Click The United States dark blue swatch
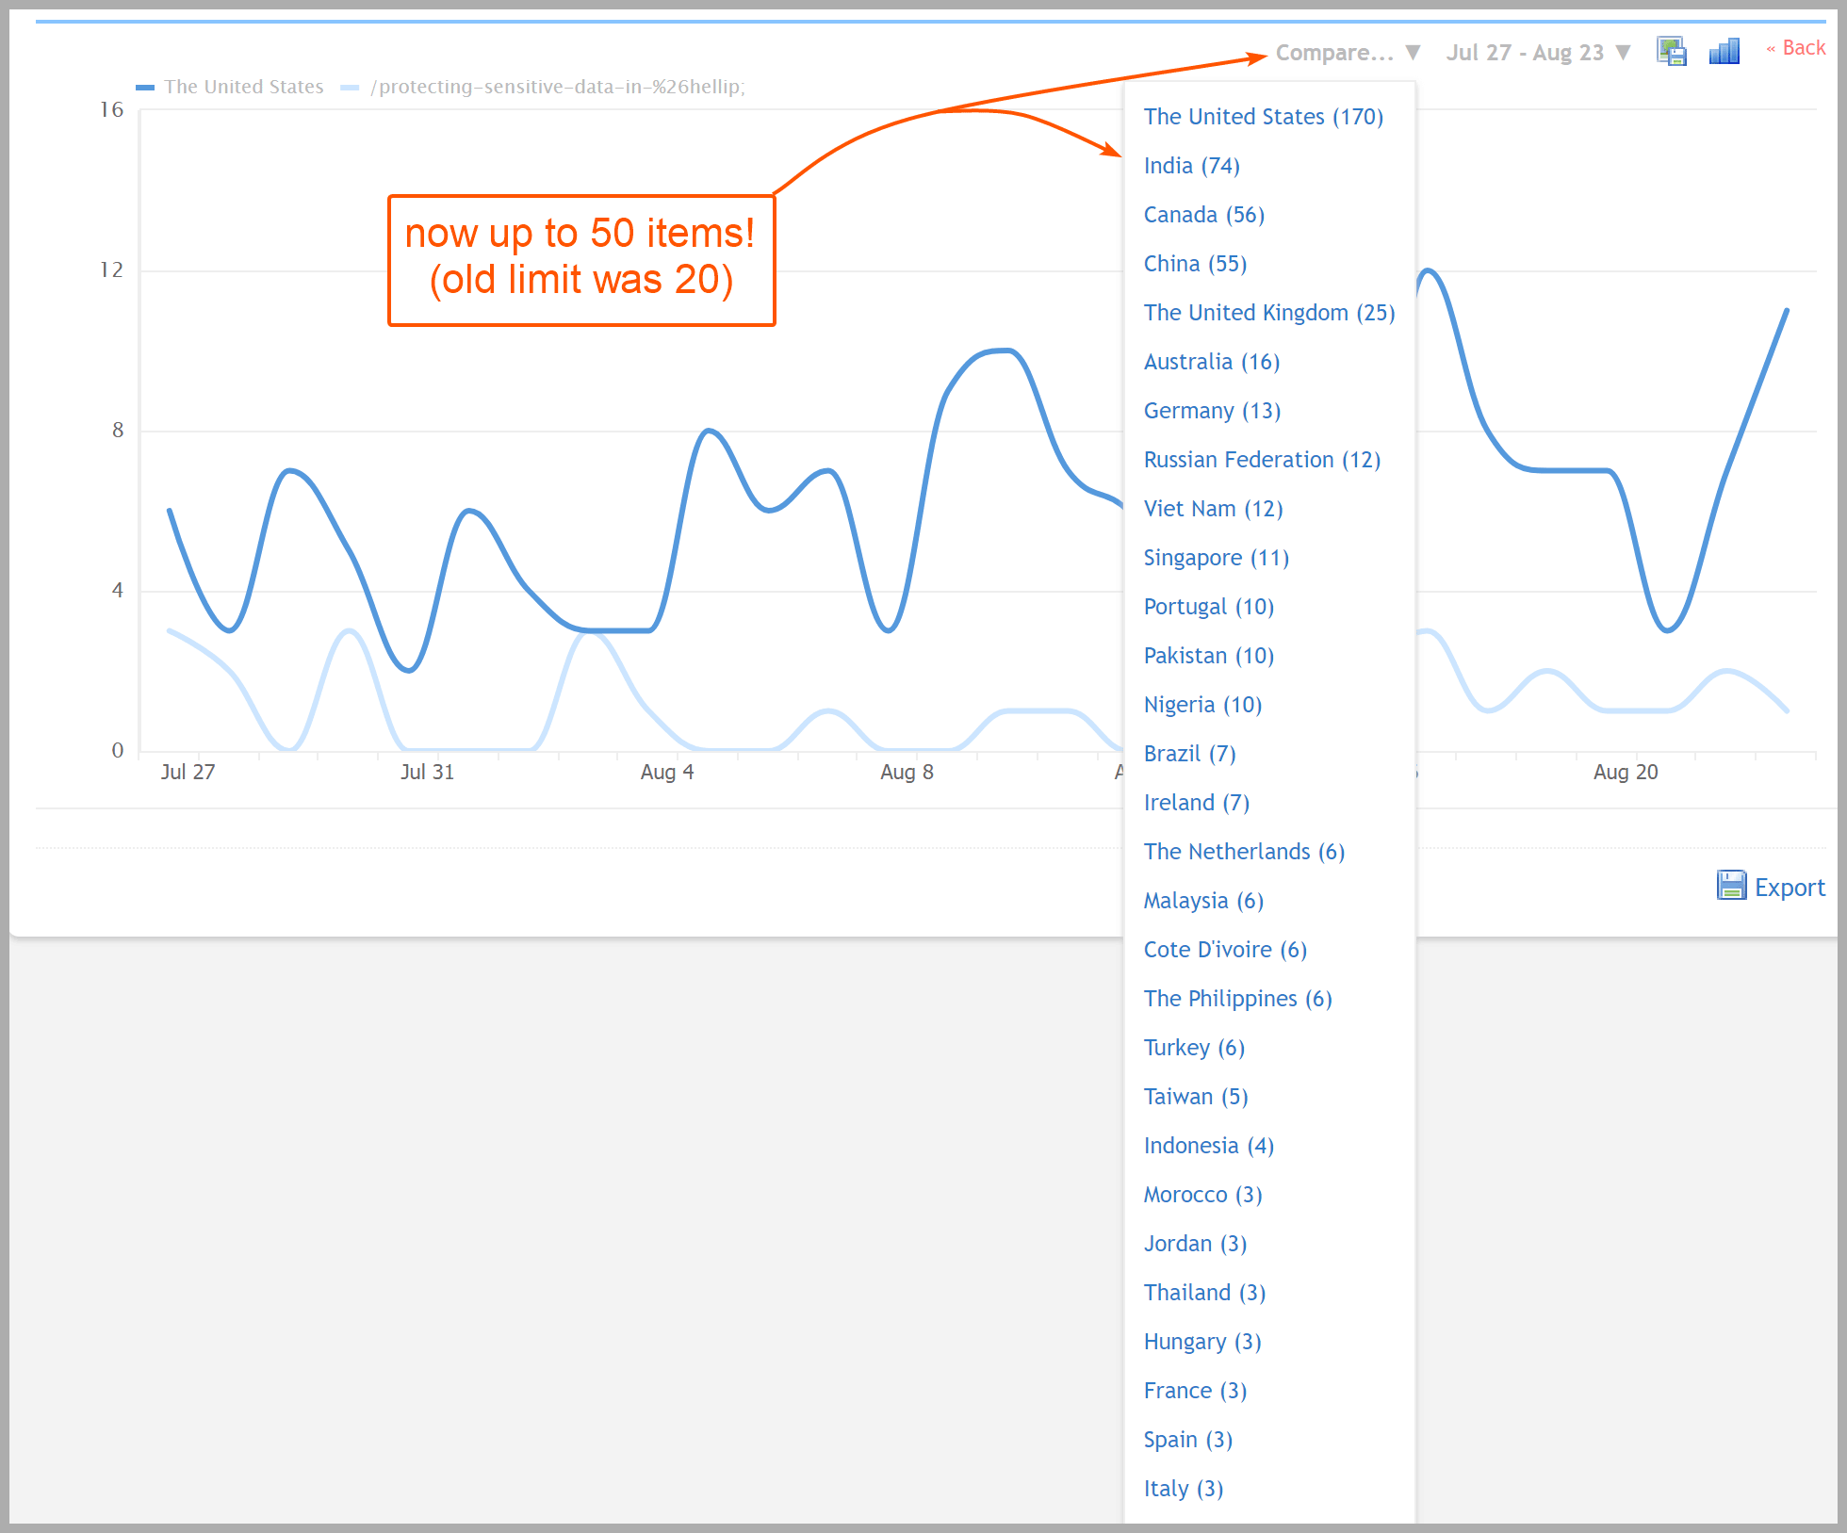Image resolution: width=1847 pixels, height=1533 pixels. [x=145, y=88]
